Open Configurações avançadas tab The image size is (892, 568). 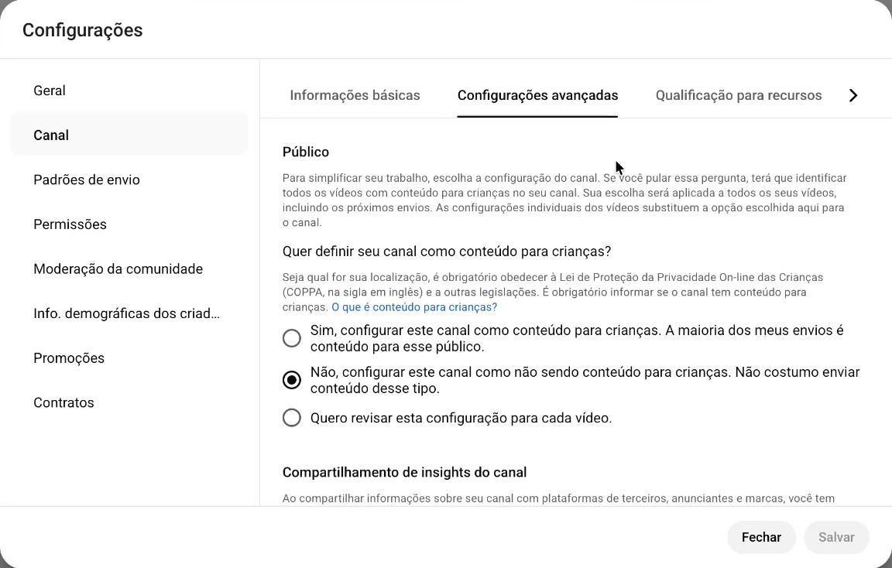[x=537, y=95]
